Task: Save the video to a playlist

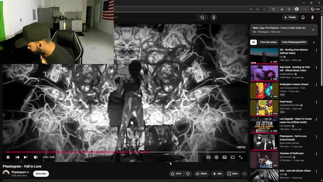Action: pyautogui.click(x=232, y=174)
